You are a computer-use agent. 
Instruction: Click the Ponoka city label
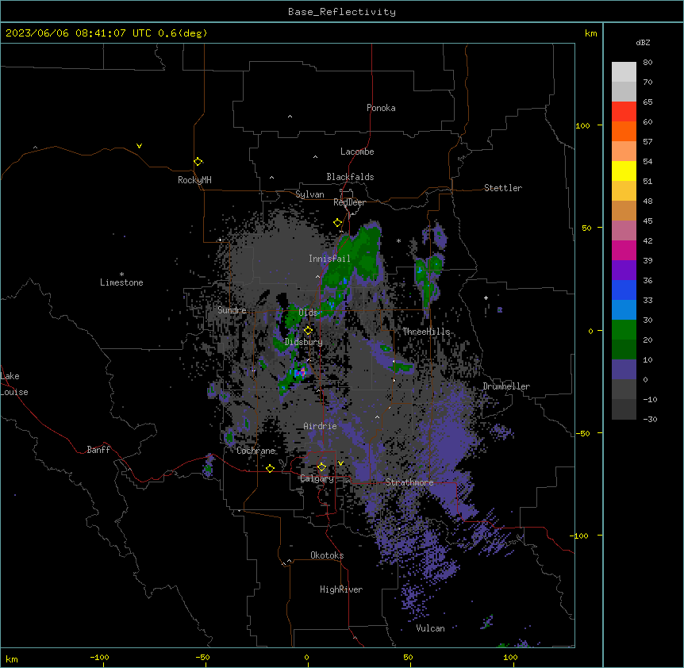click(x=381, y=108)
